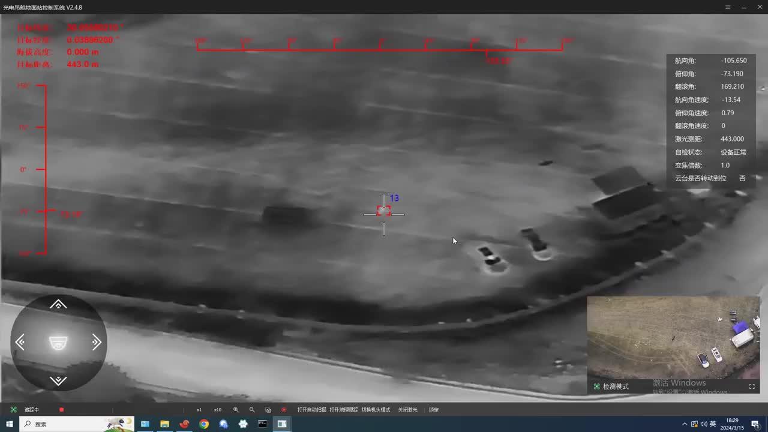
Task: Tilt gimbal up with the up arrow
Action: pos(58,305)
